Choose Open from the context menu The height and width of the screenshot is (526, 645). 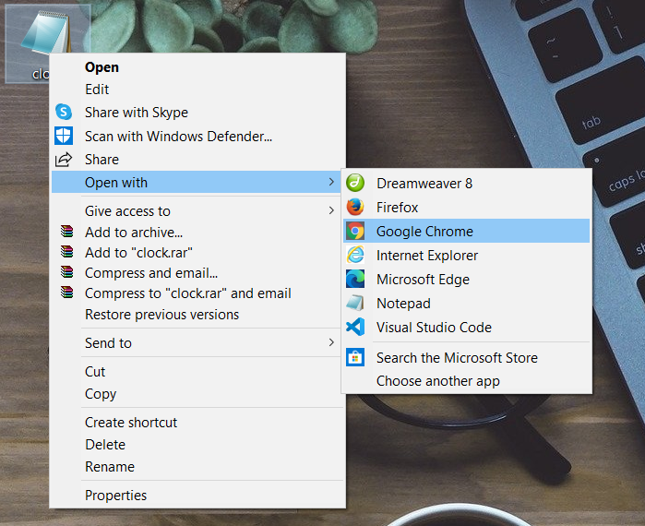[197, 67]
